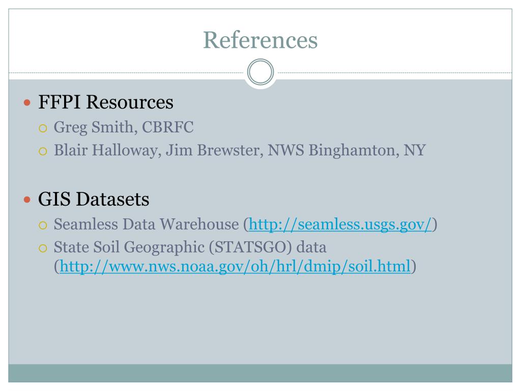Click the References slide title
This screenshot has height=391, width=521.
(x=260, y=40)
